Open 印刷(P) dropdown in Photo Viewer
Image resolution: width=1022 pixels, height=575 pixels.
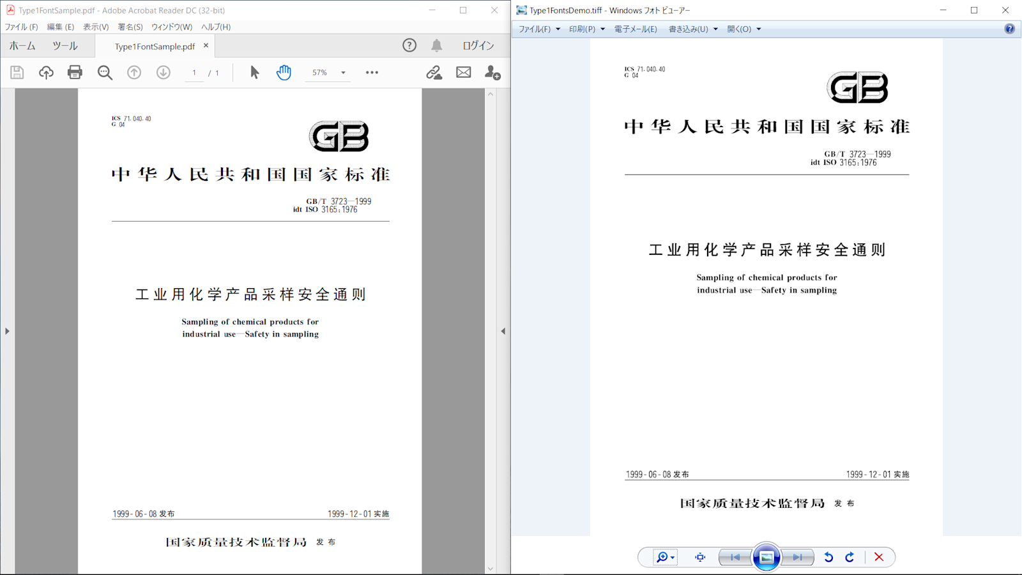click(x=587, y=29)
